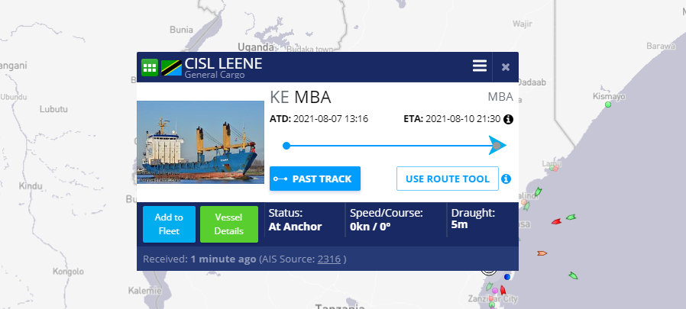Click the departure point dot on voyage line
This screenshot has width=686, height=309.
286,145
